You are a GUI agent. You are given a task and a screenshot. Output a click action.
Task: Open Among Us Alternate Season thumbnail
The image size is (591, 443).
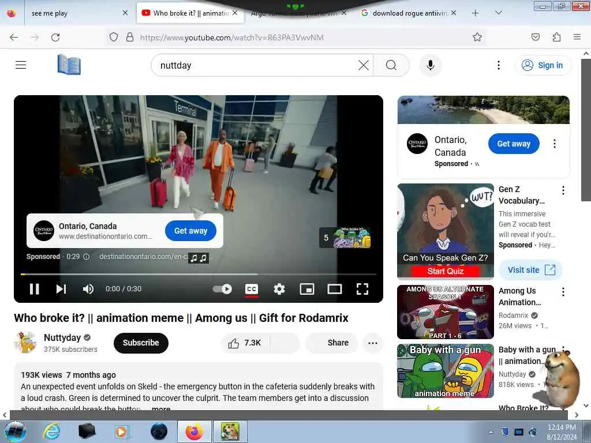(x=446, y=312)
